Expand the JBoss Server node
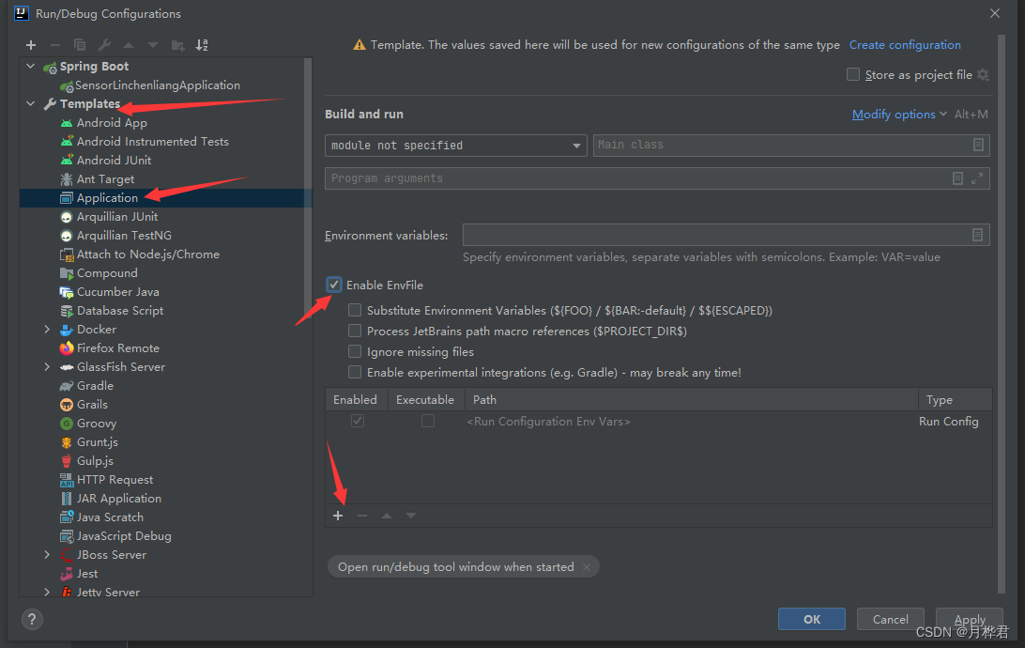The width and height of the screenshot is (1025, 648). click(x=47, y=554)
